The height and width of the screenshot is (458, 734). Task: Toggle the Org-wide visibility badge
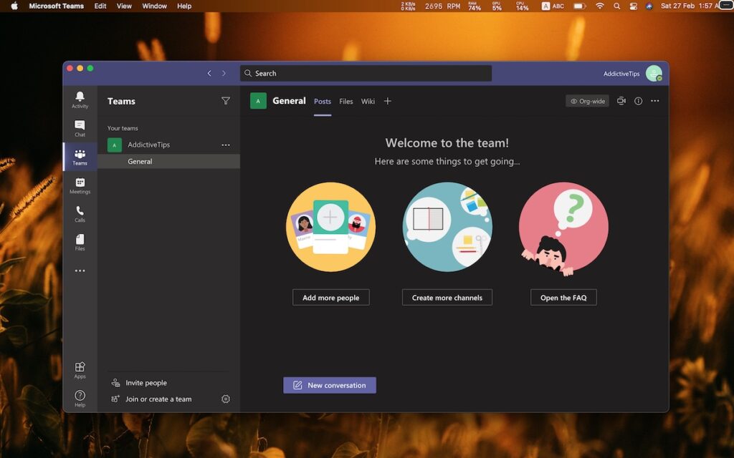click(x=586, y=101)
